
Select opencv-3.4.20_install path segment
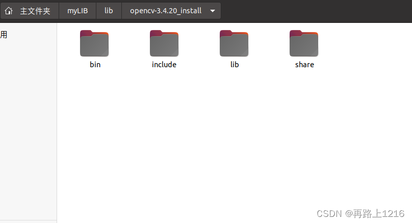[x=166, y=11]
